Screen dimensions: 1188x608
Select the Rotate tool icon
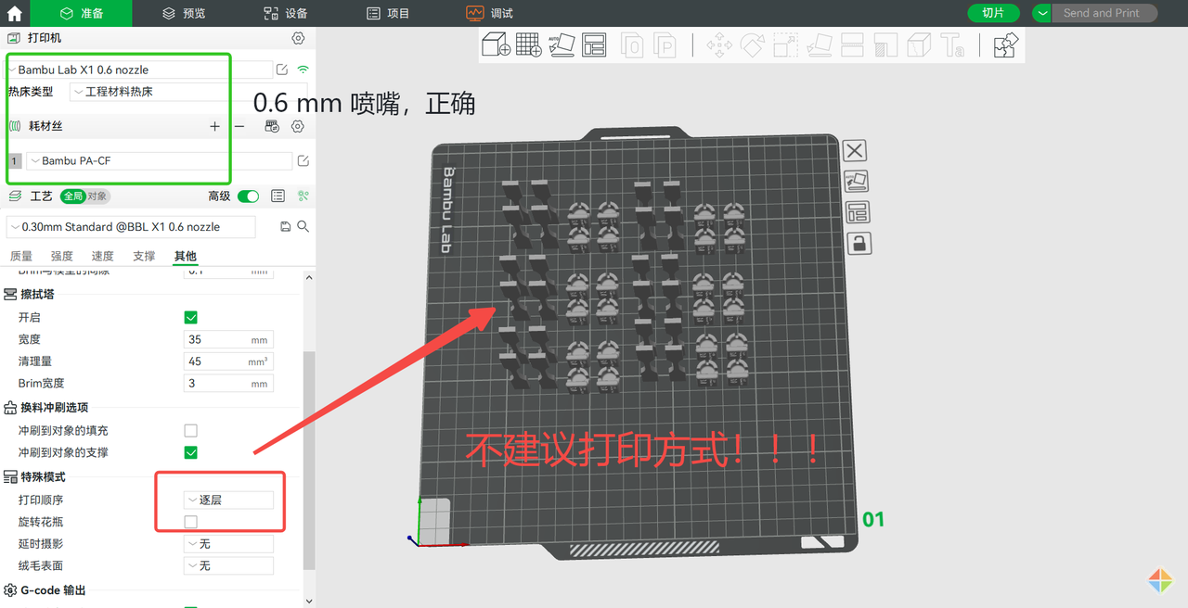752,44
